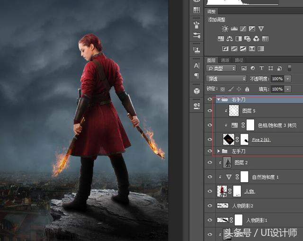Switch to the 路径 tab
This screenshot has width=303, height=241.
pos(239,60)
